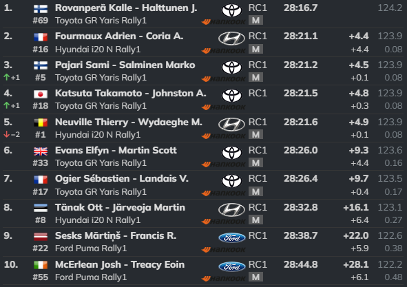Open Rovanperä Kalle - Halttunen J. entry
407x287 pixels.
126,8
